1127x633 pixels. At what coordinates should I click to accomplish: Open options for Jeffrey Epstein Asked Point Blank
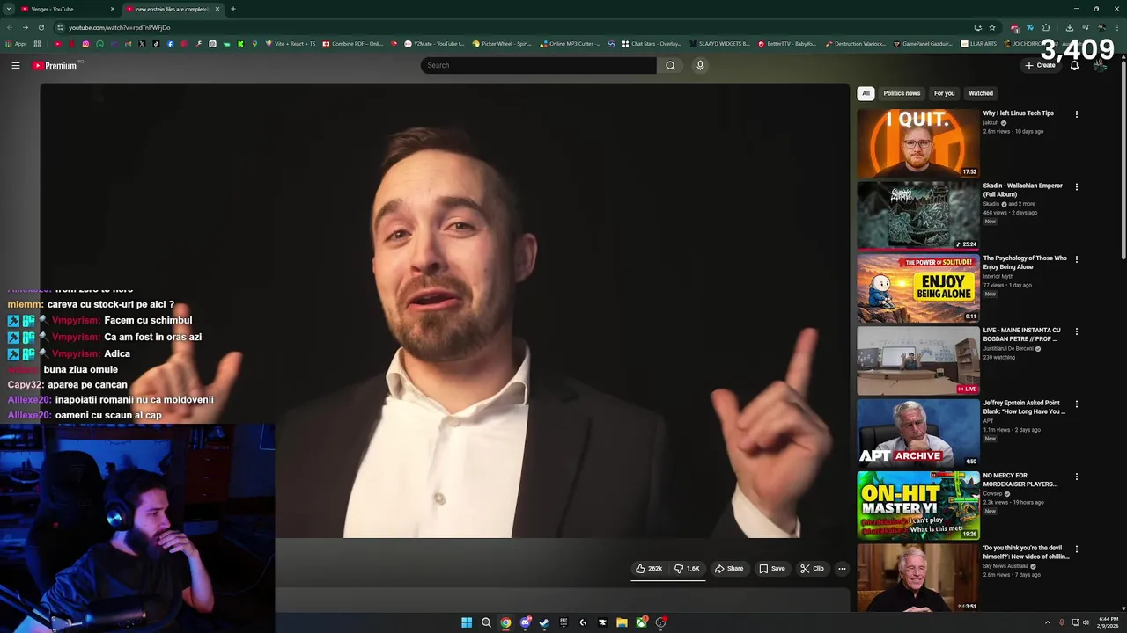click(1076, 404)
